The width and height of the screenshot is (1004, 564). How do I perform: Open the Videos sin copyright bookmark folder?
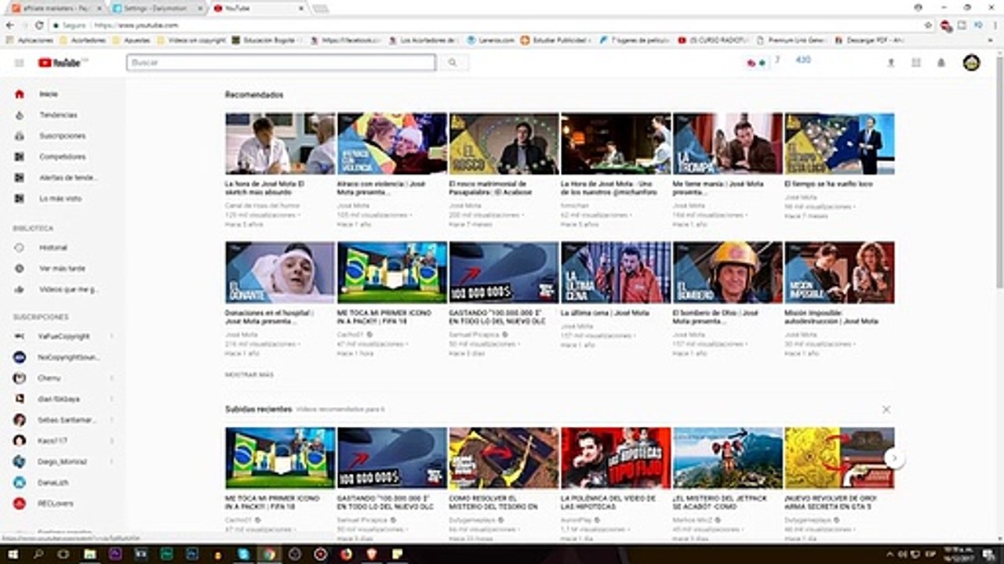pyautogui.click(x=191, y=40)
